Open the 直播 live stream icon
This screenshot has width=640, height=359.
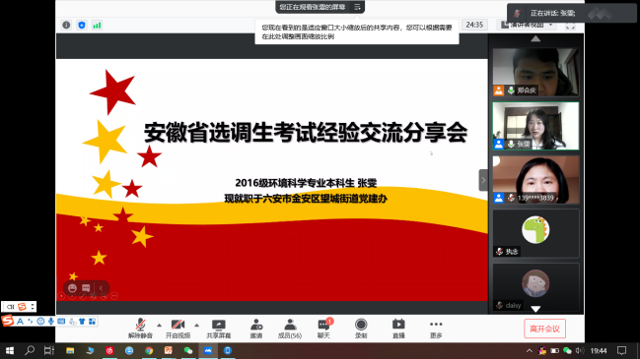[398, 329]
